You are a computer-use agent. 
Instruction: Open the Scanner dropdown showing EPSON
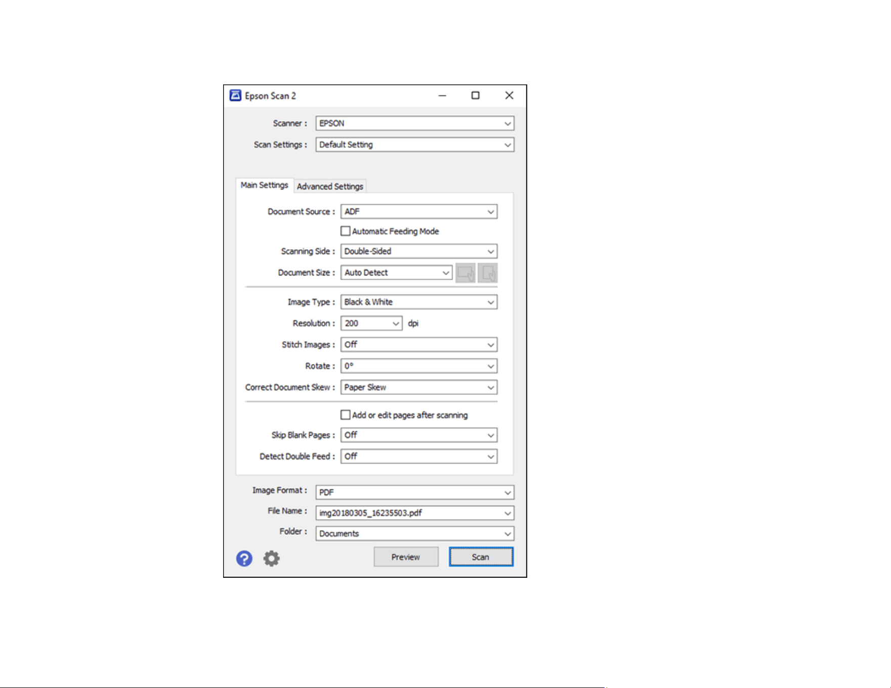(x=415, y=123)
